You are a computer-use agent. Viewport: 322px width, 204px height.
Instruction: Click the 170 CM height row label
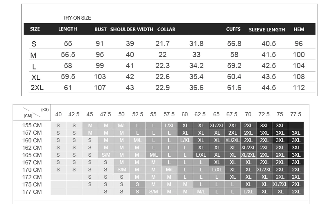32,170
